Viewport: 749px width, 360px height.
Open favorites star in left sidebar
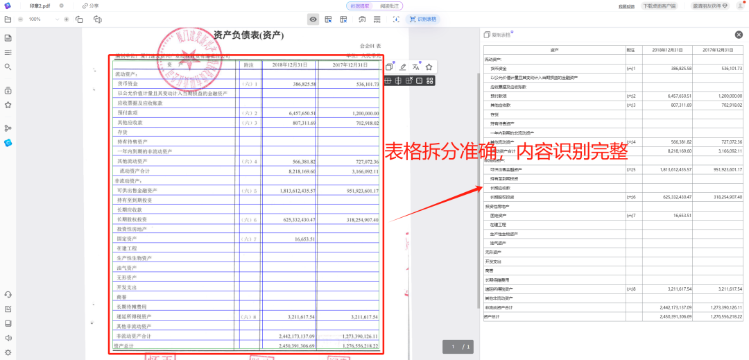coord(8,105)
